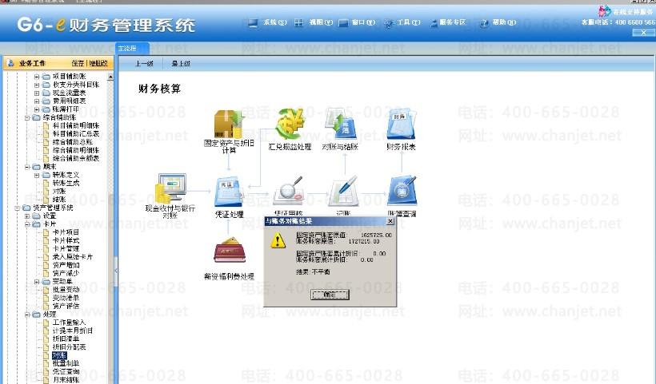Viewport: 656px width, 384px height.
Task: Expand the 设置 folder
Action: point(27,216)
